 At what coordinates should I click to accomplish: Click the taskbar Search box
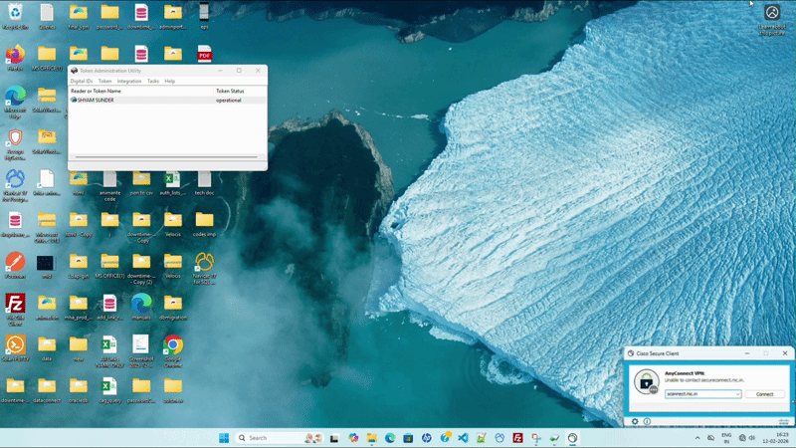tap(267, 438)
